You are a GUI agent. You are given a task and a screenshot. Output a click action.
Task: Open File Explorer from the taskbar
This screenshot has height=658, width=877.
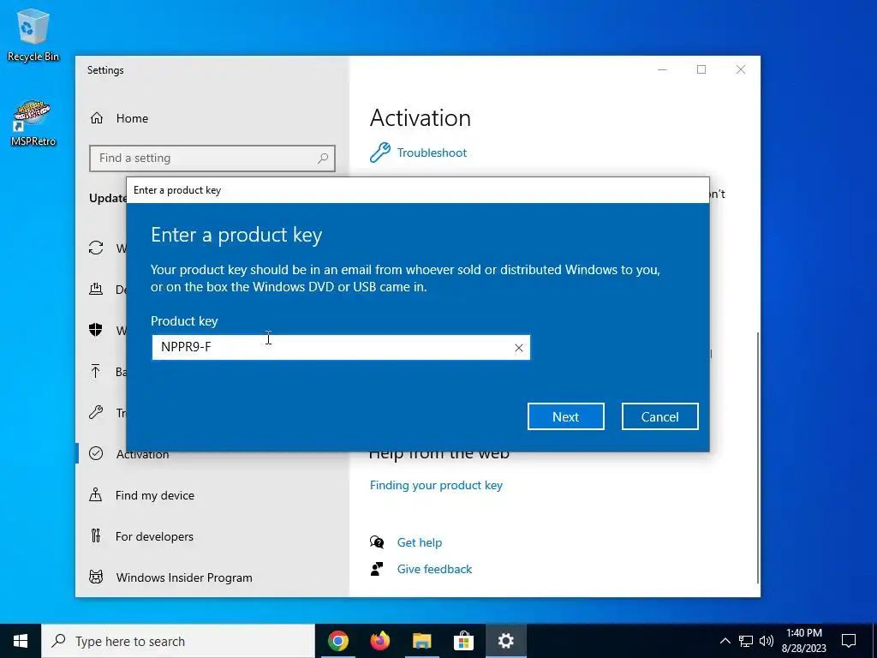421,641
